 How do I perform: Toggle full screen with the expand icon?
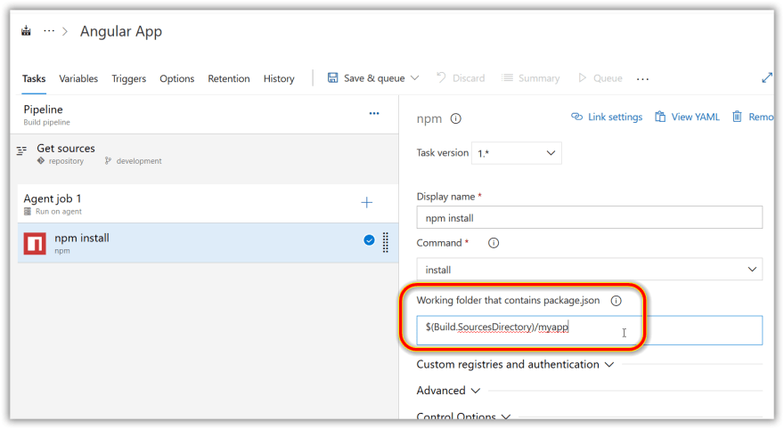click(x=767, y=77)
